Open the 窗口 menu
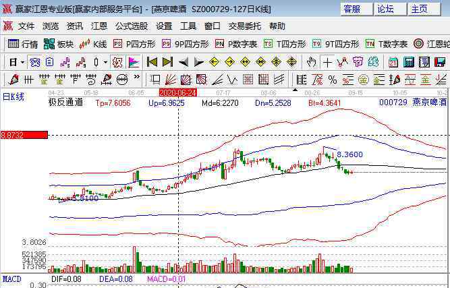Image resolution: width=450 pixels, height=288 pixels. (x=213, y=26)
